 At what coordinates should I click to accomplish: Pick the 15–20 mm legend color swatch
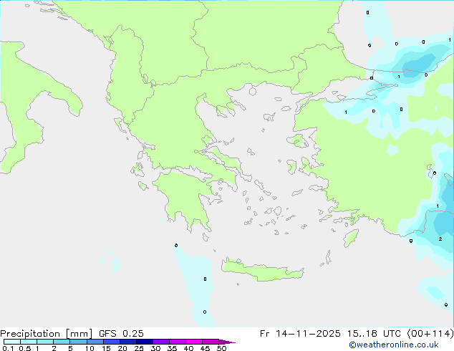pyautogui.click(x=111, y=342)
